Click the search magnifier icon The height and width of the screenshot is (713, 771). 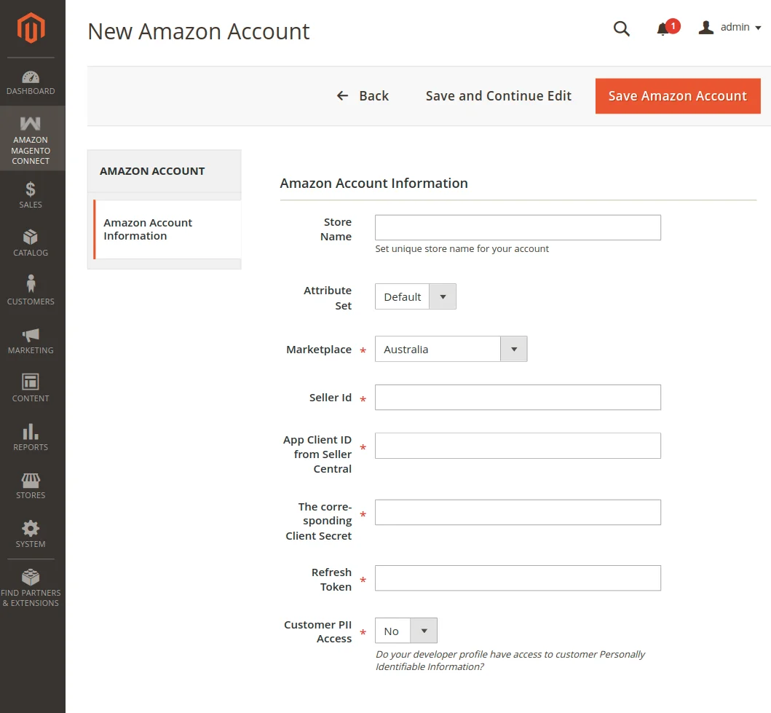click(x=622, y=28)
